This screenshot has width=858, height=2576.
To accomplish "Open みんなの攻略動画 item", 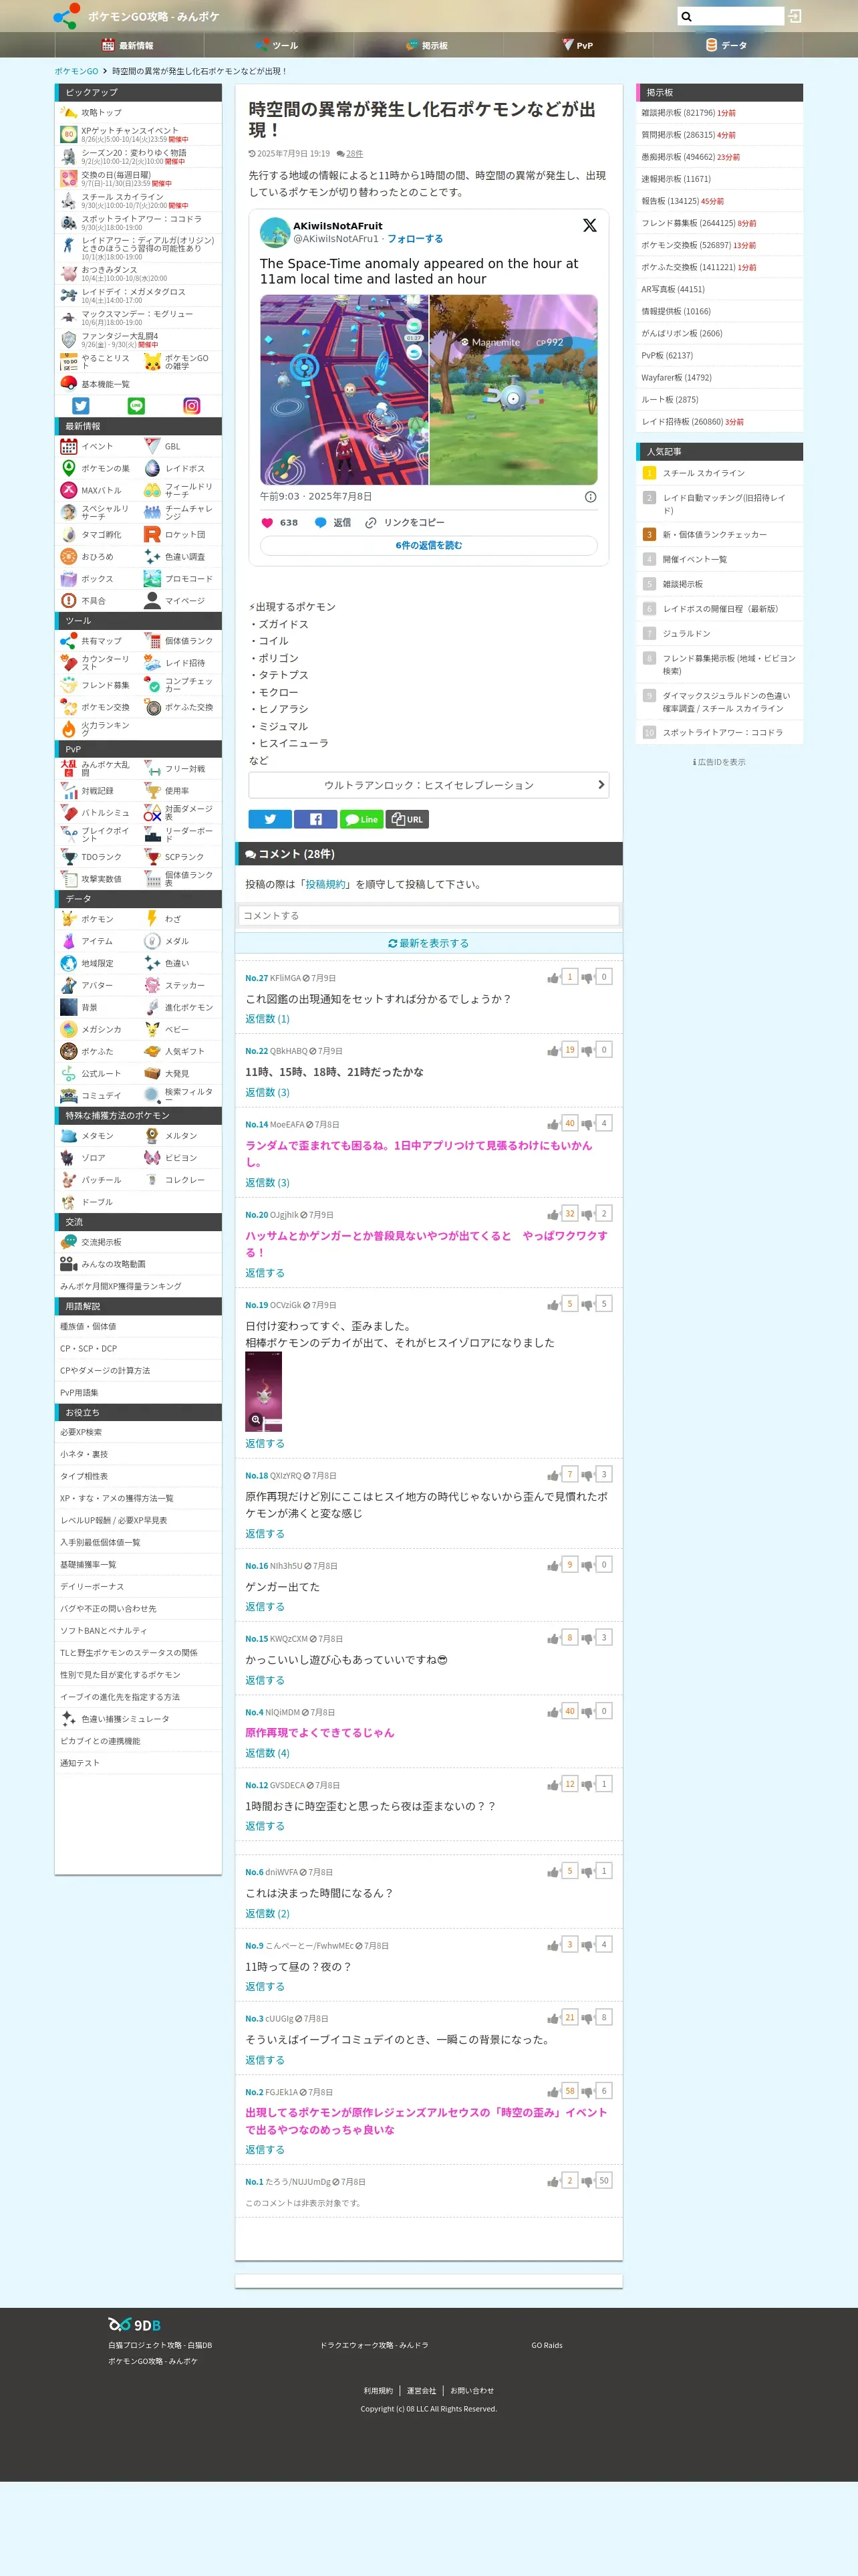I will tap(138, 1264).
